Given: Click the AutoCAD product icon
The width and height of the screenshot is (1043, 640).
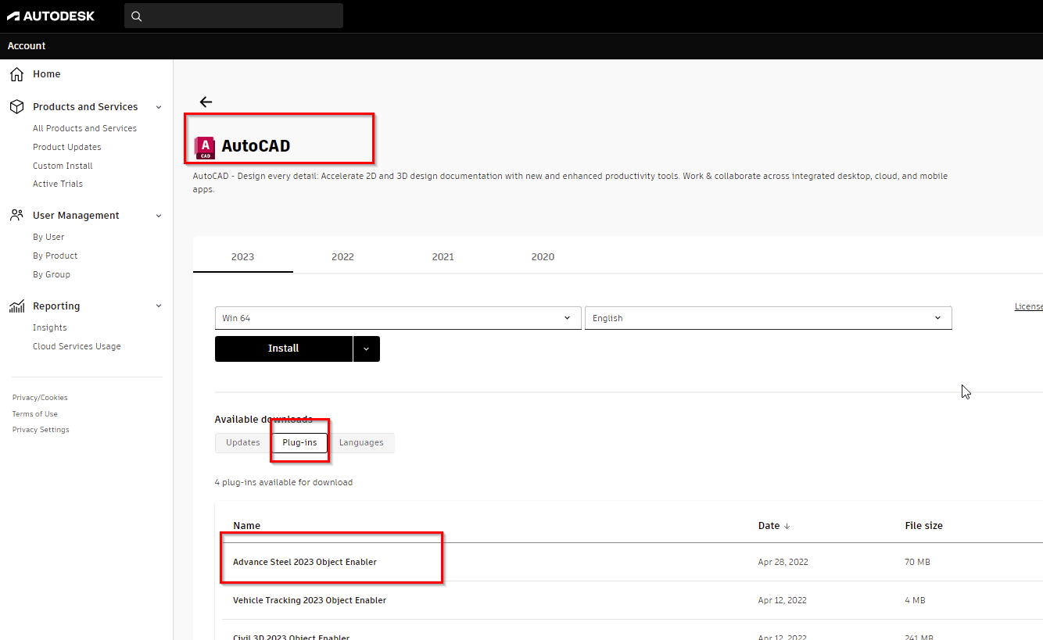Looking at the screenshot, I should coord(205,147).
